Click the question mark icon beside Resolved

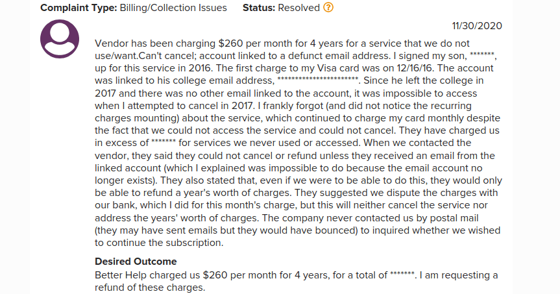328,8
